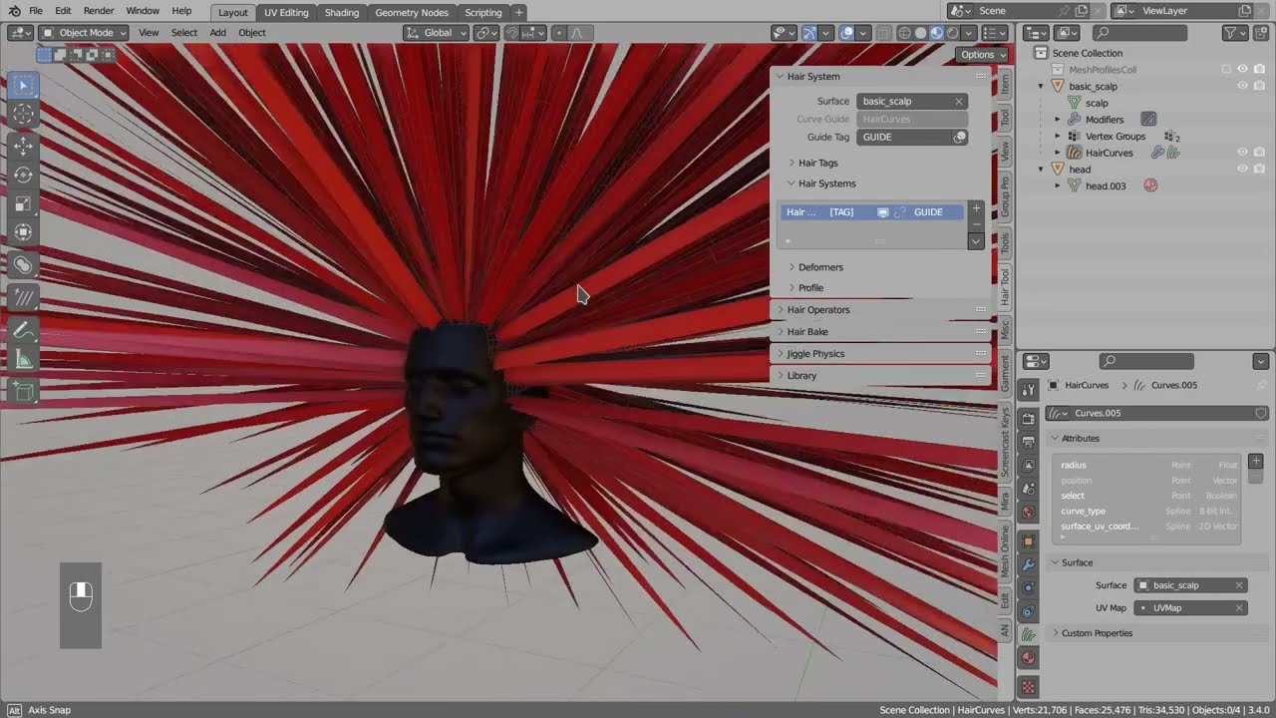
Task: Expand the Hair Operators panel
Action: [x=880, y=309]
